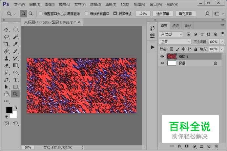Select the Hand tool
227x151 pixels.
point(6,94)
